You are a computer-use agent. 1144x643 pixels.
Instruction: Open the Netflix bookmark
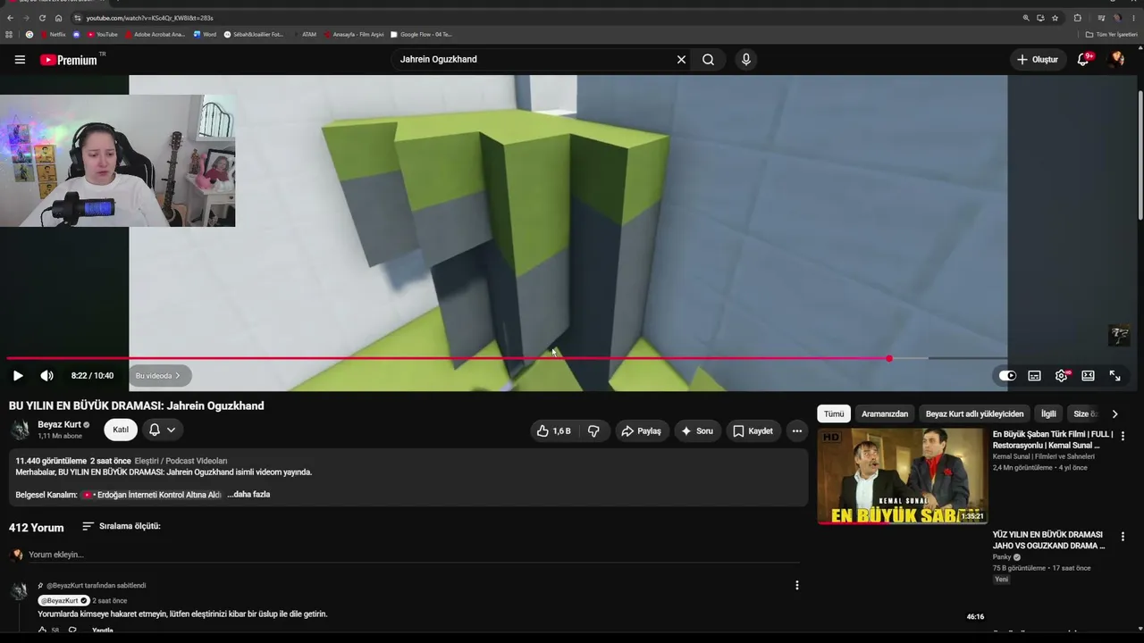click(53, 35)
